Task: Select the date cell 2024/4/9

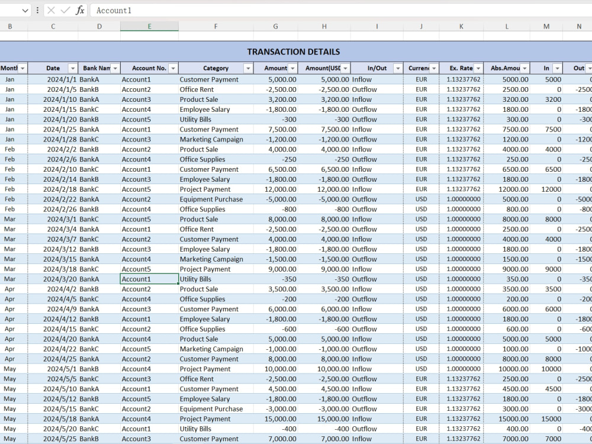Action: tap(53, 309)
